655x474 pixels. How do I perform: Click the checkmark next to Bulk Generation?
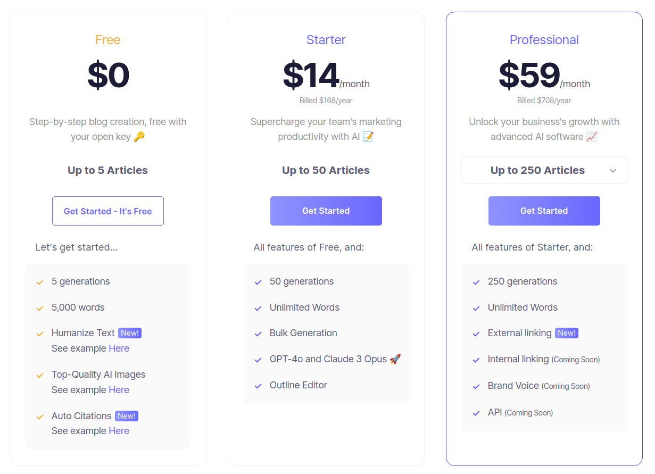[258, 334]
